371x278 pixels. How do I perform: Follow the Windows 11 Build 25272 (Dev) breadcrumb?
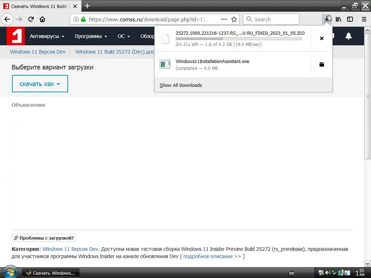click(x=115, y=52)
